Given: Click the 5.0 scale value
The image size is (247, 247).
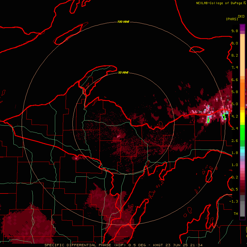Looking at the screenshot, I should tap(235, 104).
